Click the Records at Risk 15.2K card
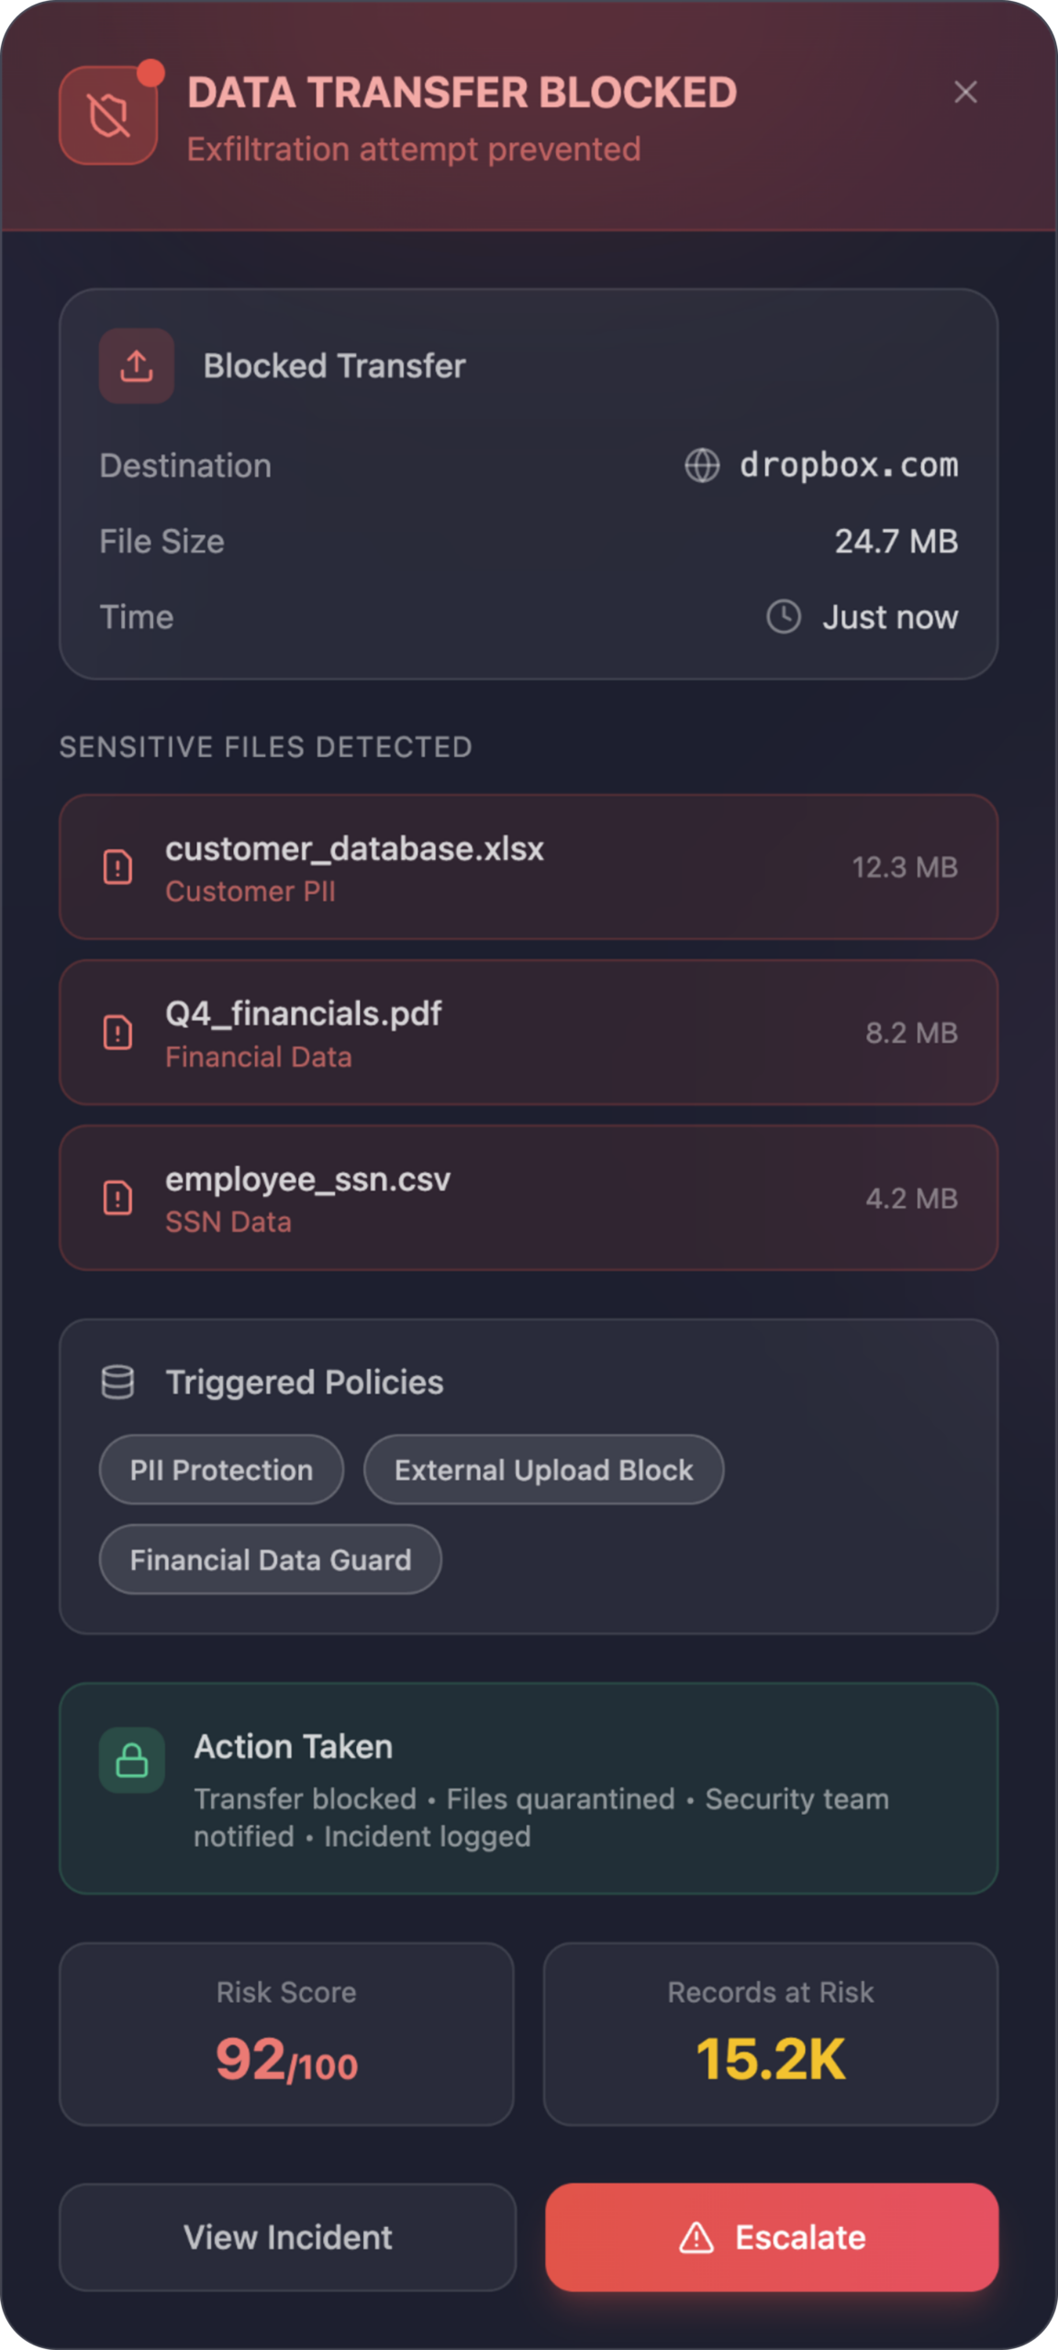The height and width of the screenshot is (2350, 1058). coord(771,2033)
